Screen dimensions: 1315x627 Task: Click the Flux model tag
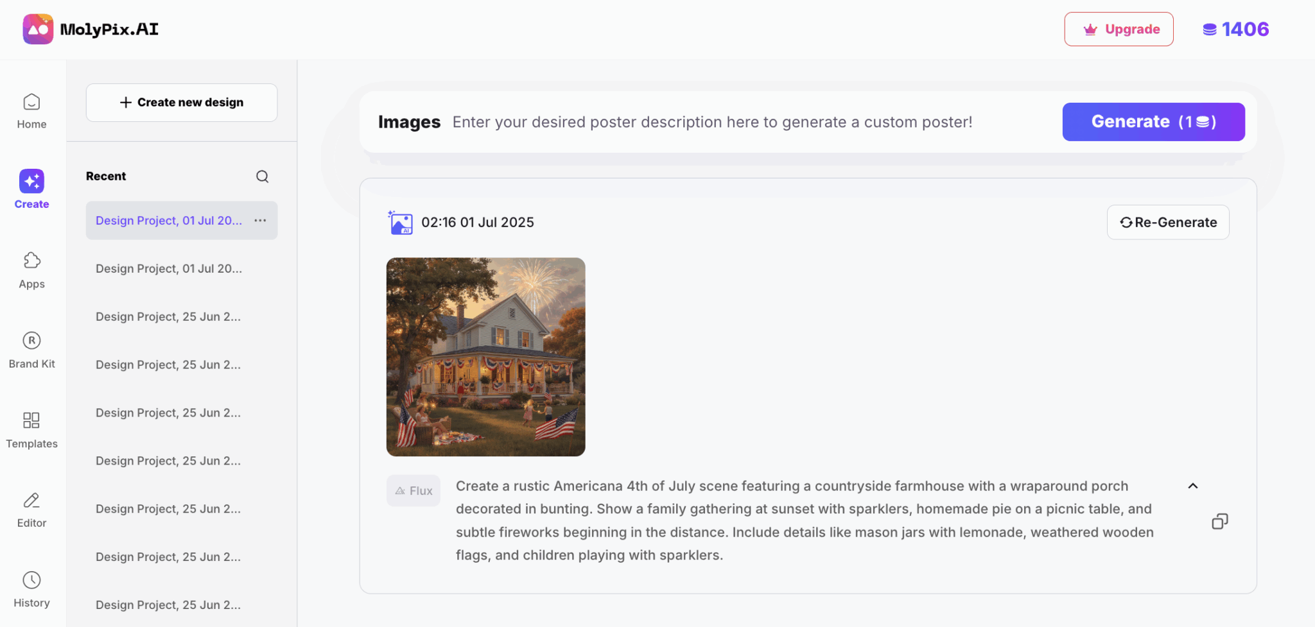414,491
